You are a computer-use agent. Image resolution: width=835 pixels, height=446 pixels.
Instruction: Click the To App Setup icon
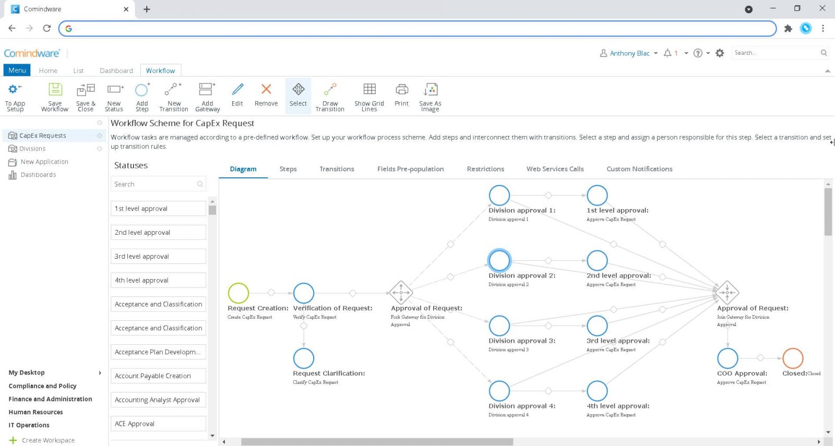coord(15,90)
